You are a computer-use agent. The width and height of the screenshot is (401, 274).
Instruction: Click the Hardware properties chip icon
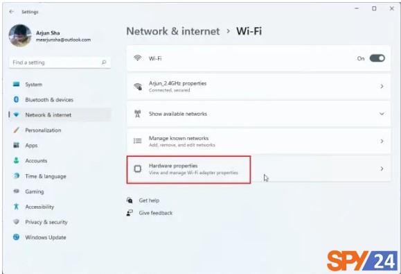coord(138,169)
